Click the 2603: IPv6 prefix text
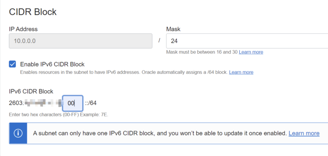 click(x=17, y=103)
